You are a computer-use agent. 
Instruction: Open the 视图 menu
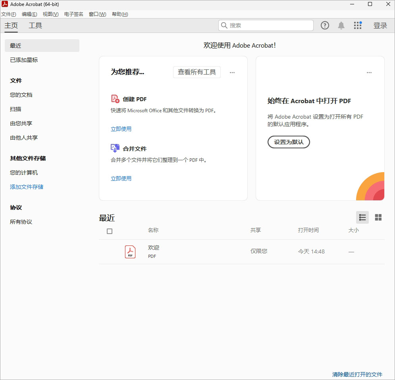click(x=50, y=14)
